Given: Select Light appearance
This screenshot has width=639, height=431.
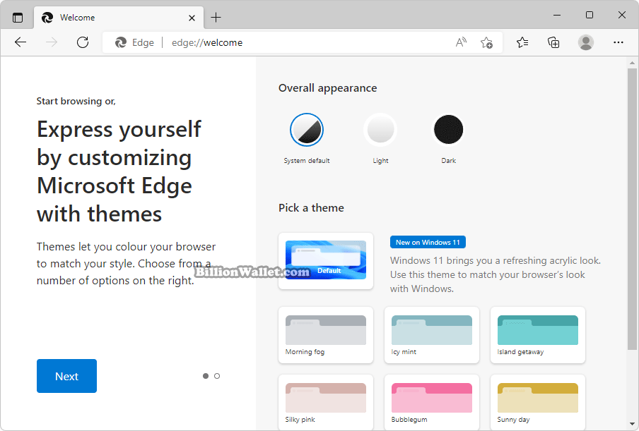Looking at the screenshot, I should pos(380,130).
